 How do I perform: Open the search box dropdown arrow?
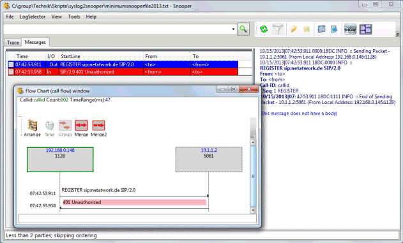233,29
